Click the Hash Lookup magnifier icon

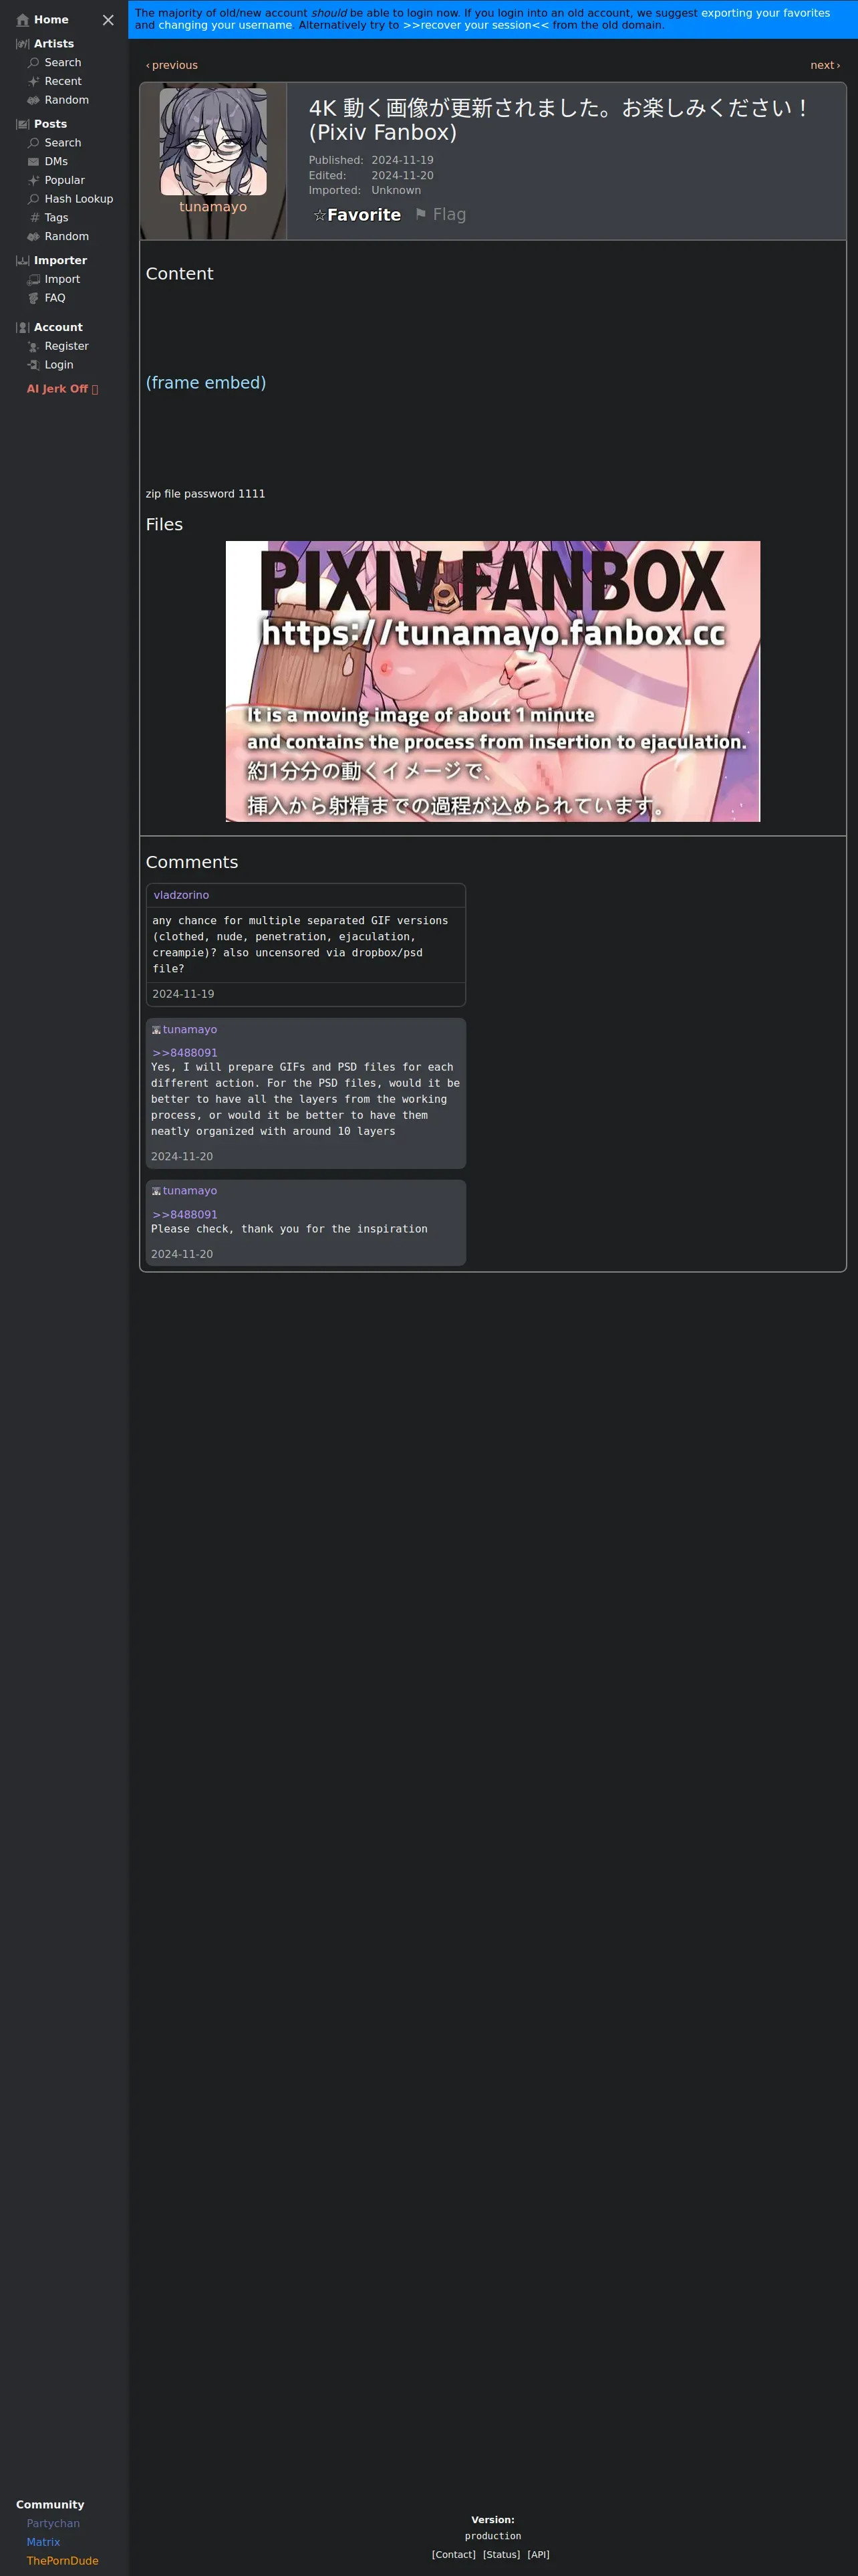pos(33,199)
